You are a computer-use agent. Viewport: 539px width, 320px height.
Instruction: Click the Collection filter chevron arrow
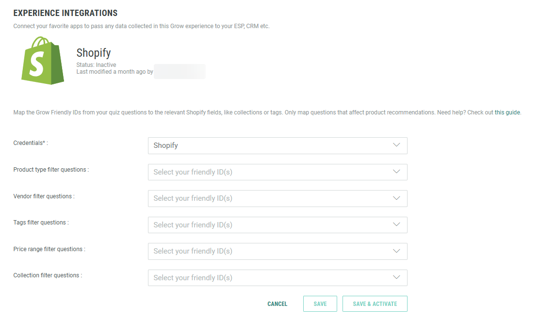pos(396,278)
